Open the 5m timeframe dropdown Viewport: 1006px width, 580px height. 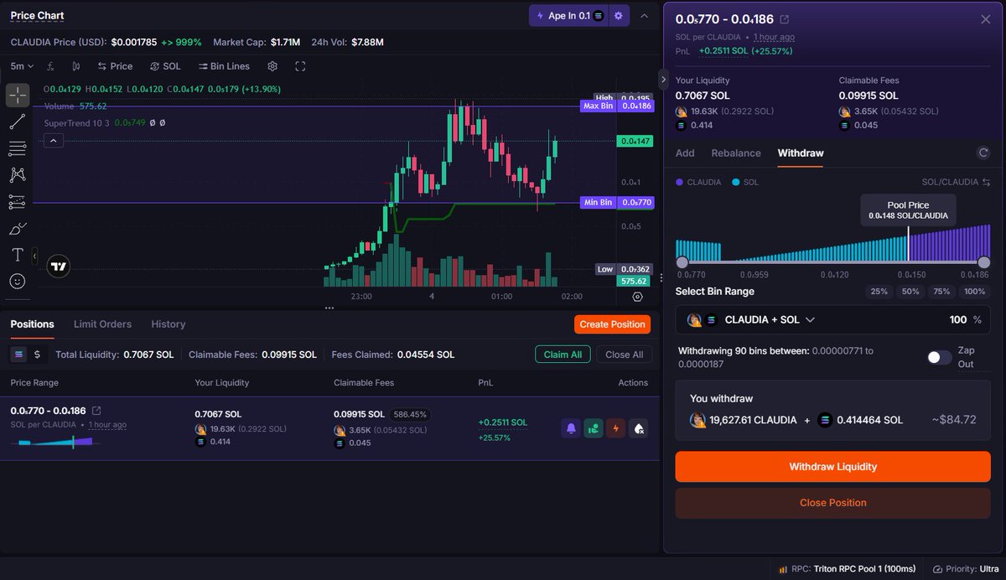(x=23, y=66)
